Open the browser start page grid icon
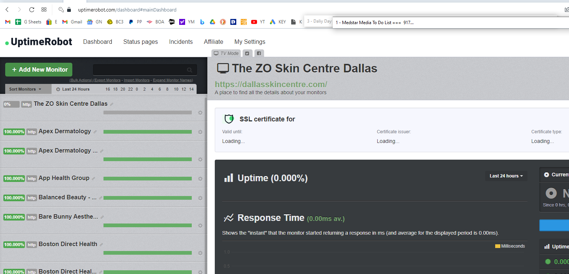The width and height of the screenshot is (569, 274). [x=44, y=10]
